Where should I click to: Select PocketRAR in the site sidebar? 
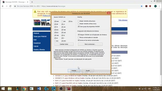click(x=37, y=43)
